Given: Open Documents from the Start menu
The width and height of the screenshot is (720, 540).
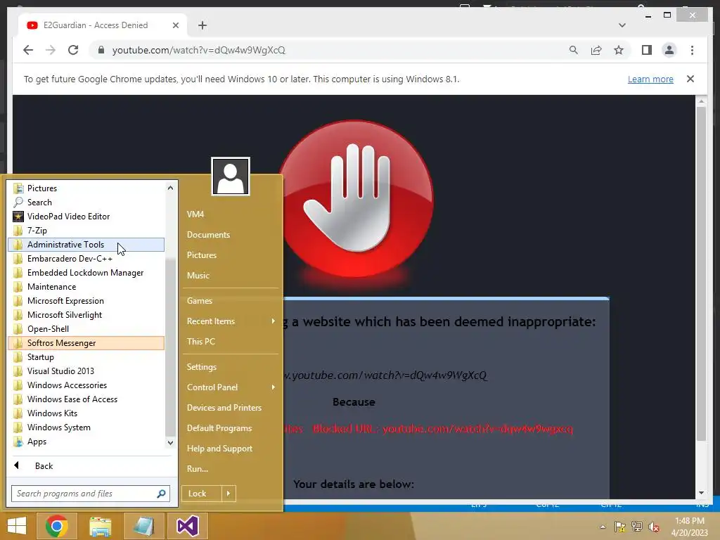Looking at the screenshot, I should point(208,235).
